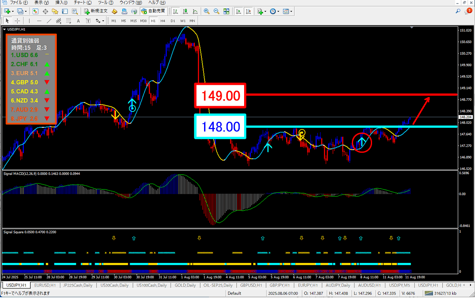Open MetaEditor yellow book icon
Screen dimensions: 475x299
point(114,11)
